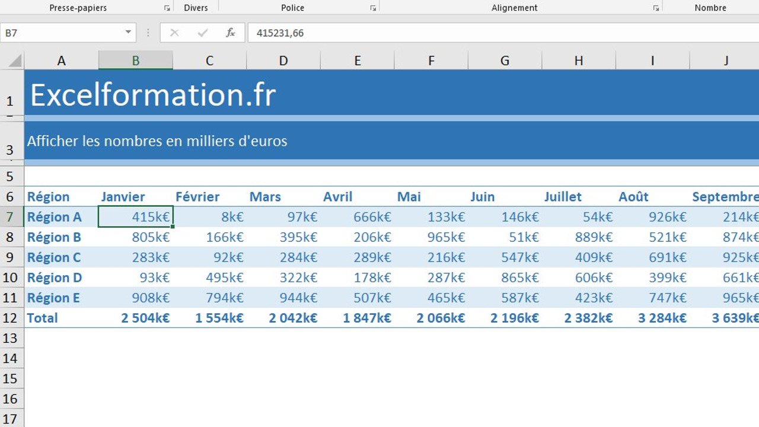
Task: Click 'Afficher les nombres en milliers d'euros' cell
Action: (391, 141)
